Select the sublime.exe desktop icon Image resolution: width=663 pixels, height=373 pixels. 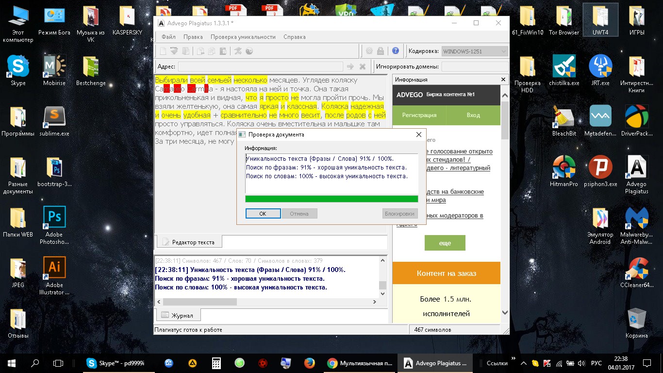pos(54,121)
